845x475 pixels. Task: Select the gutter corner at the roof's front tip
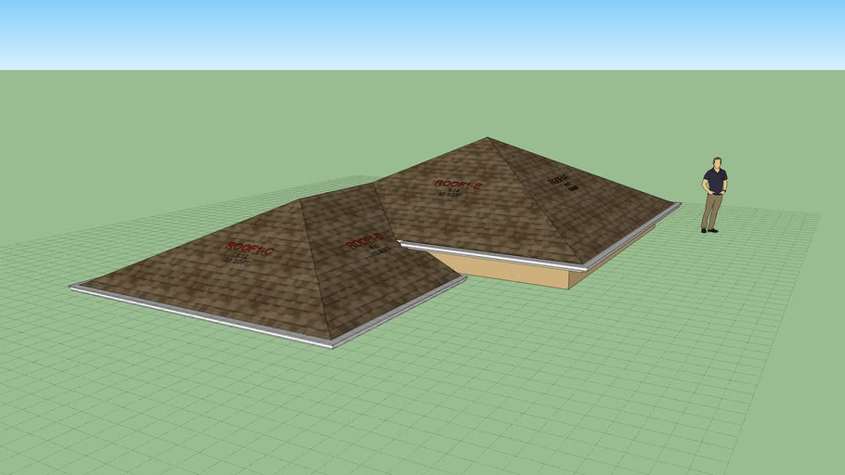pos(331,345)
